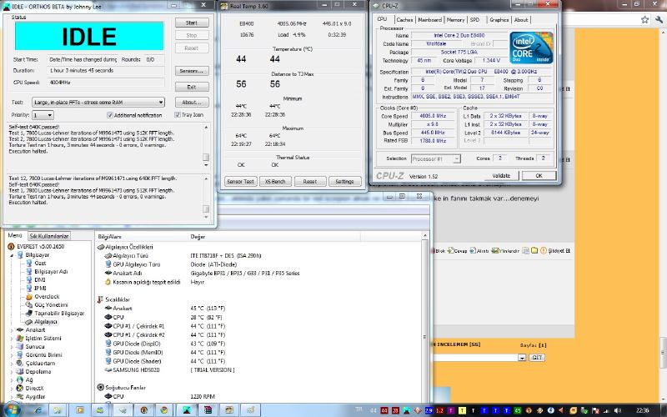Click Validate button in CPU-Z
Screen dimensions: 667x417
pos(501,175)
